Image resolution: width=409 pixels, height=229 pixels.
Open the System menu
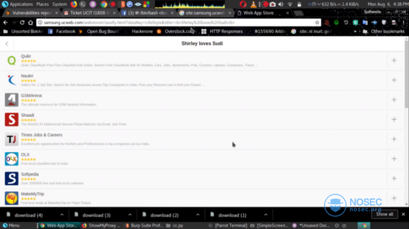tap(60, 4)
